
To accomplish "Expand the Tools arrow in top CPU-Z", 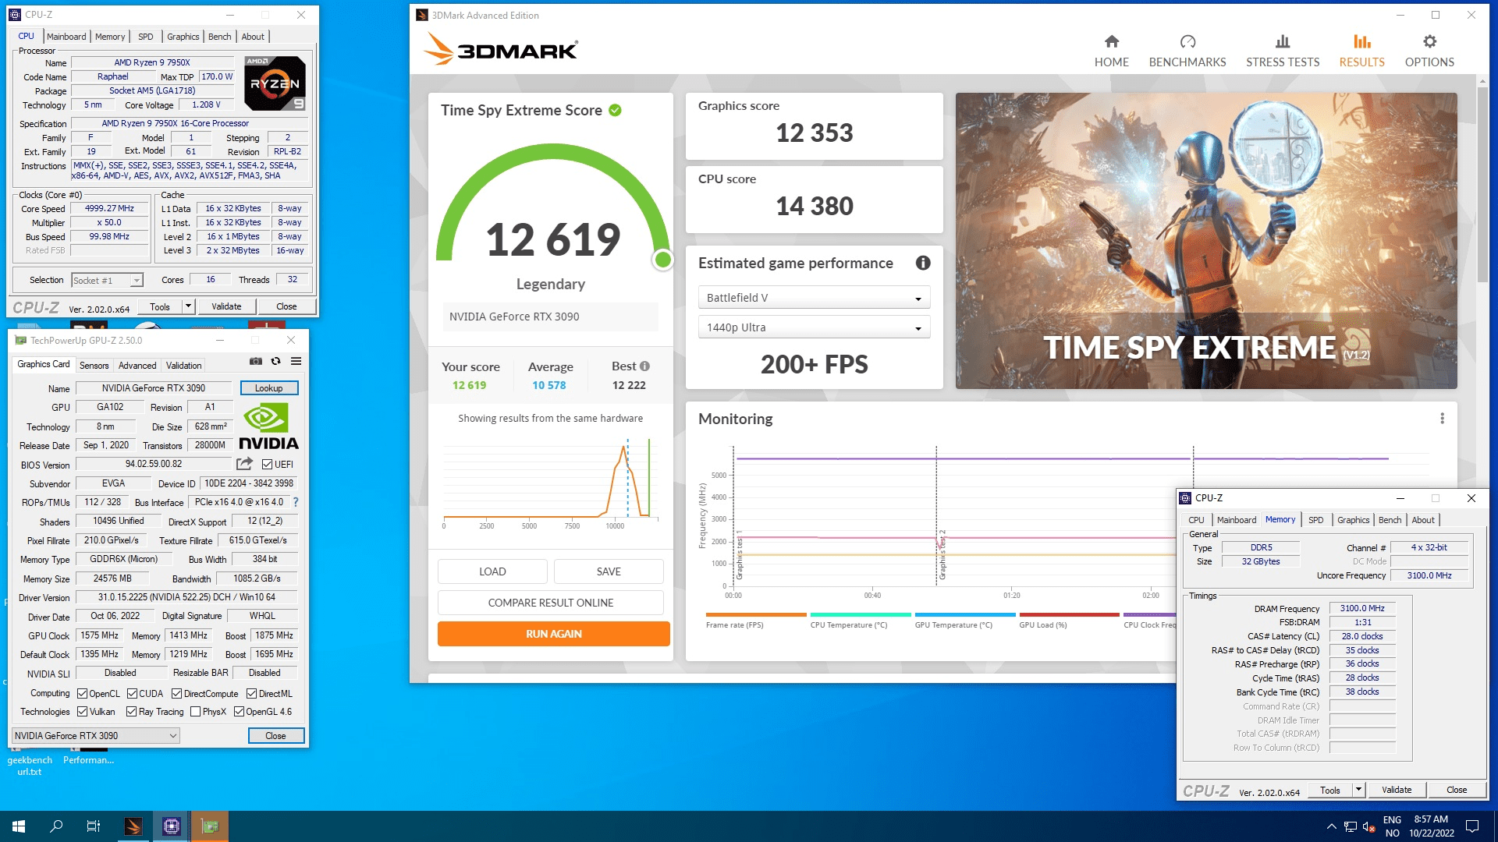I will point(188,306).
